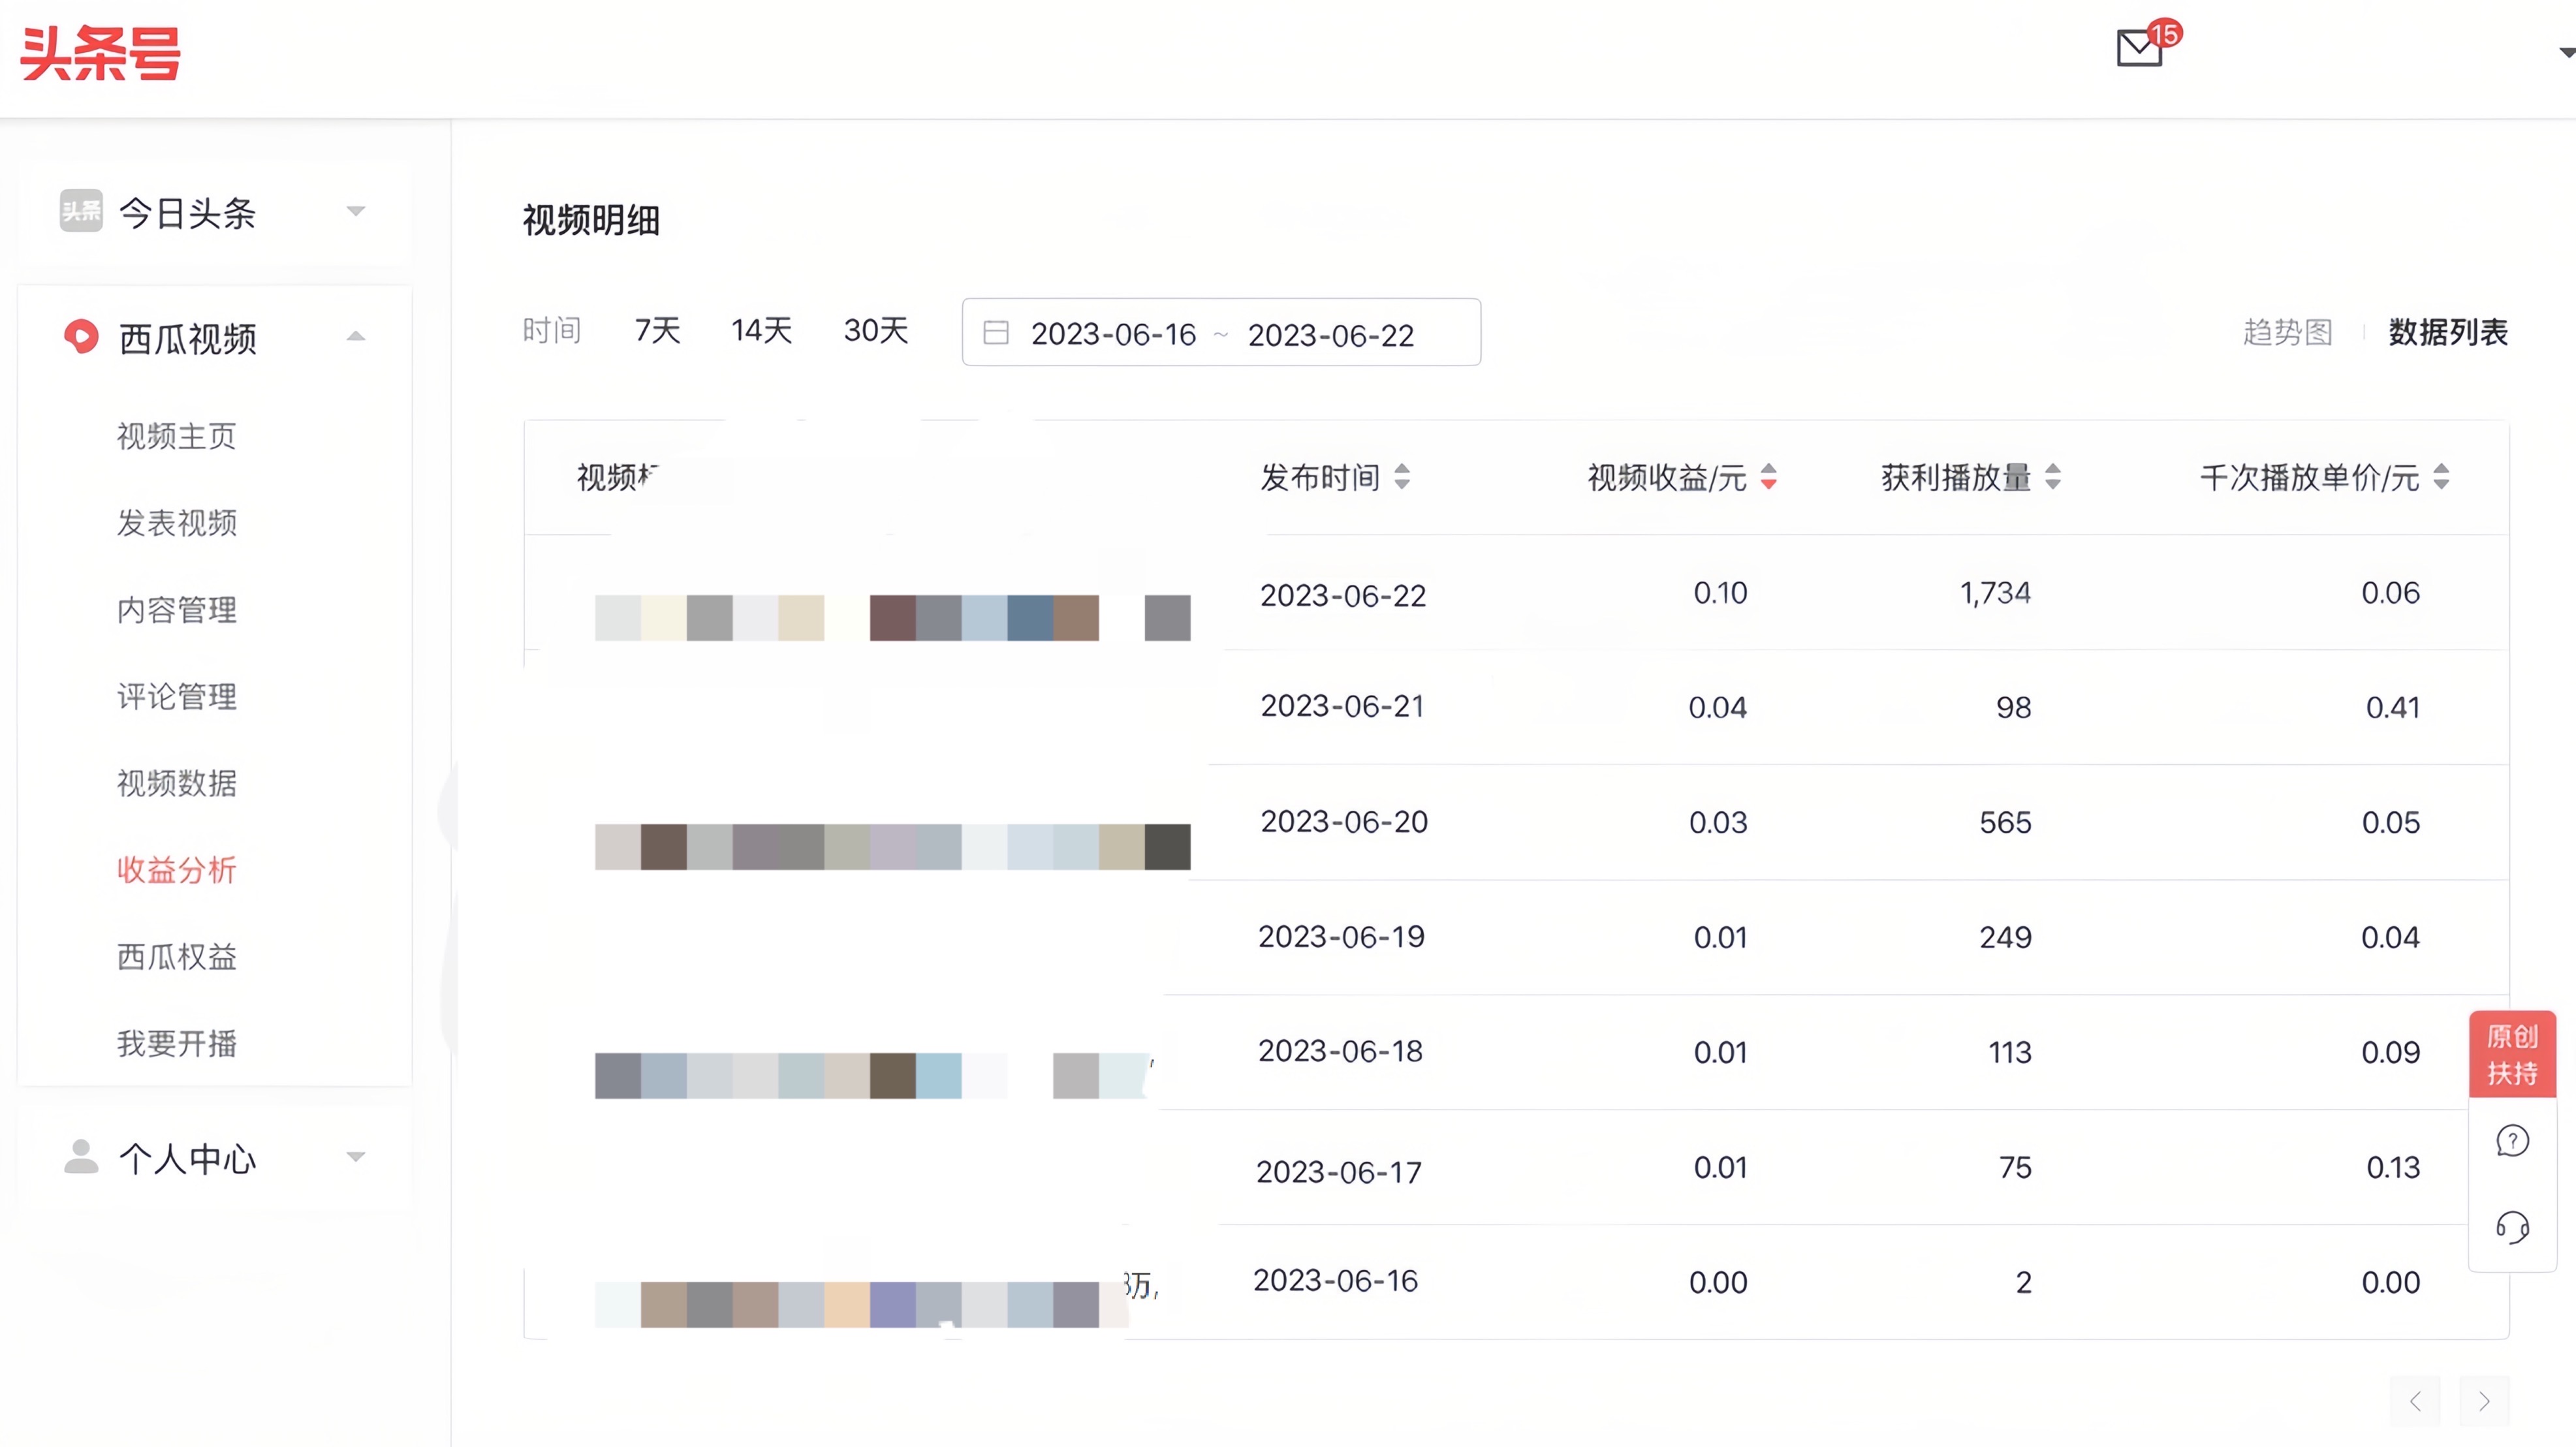Image resolution: width=2576 pixels, height=1447 pixels.
Task: Select the 14天 time range
Action: click(762, 330)
